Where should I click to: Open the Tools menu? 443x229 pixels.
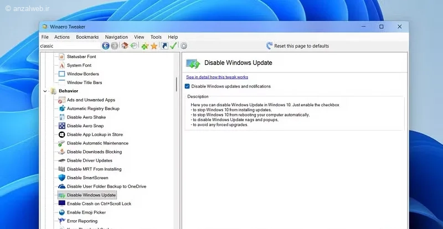pyautogui.click(x=156, y=37)
